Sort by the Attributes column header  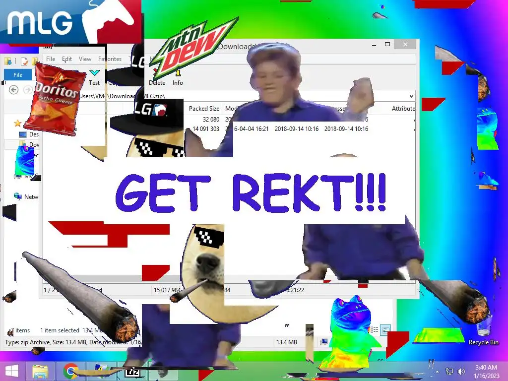point(403,109)
